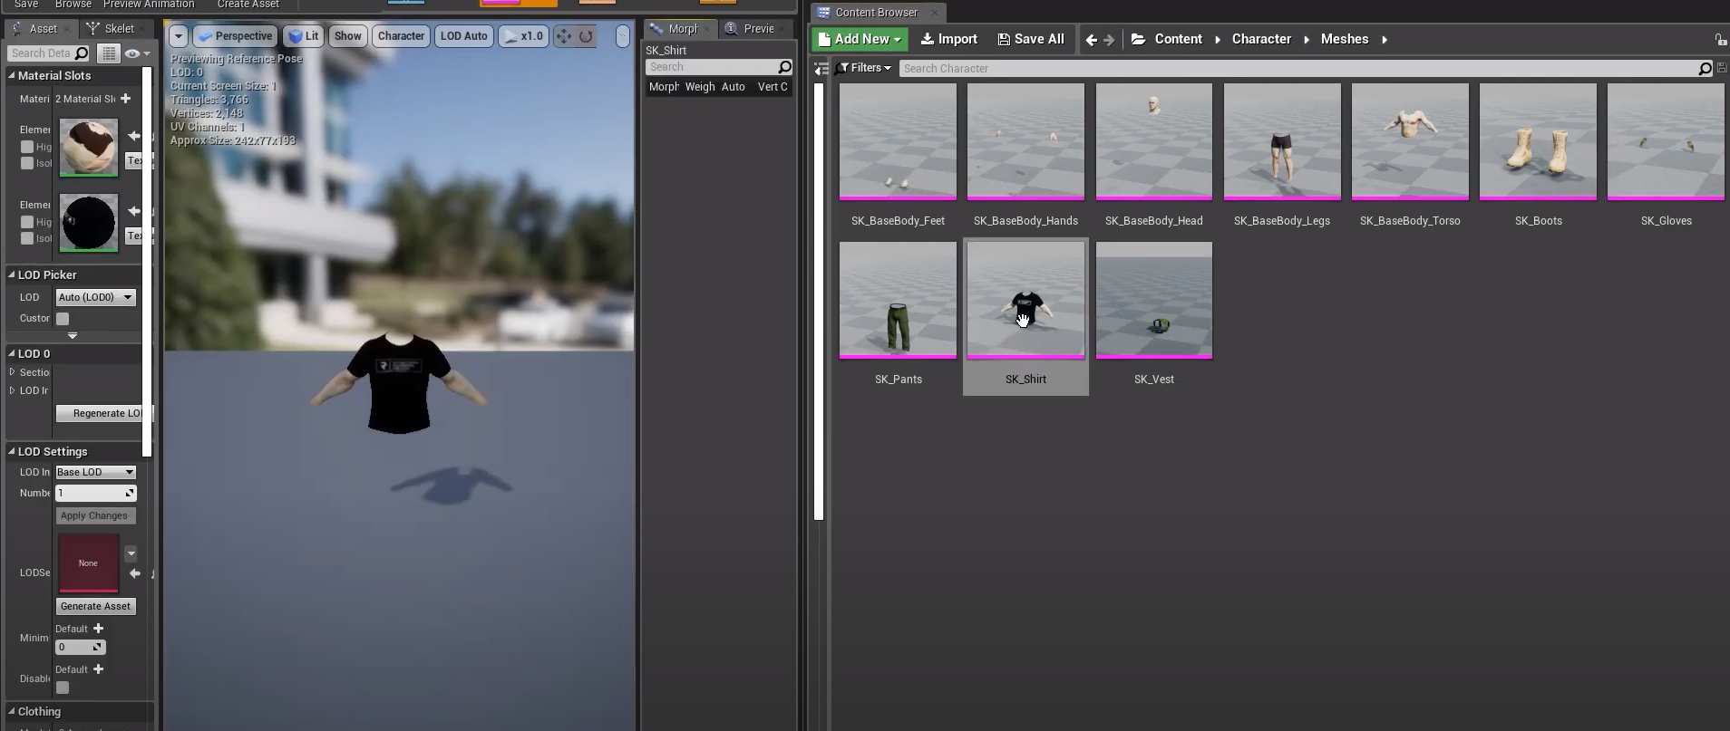Open the Base LOD import dropdown

click(95, 472)
